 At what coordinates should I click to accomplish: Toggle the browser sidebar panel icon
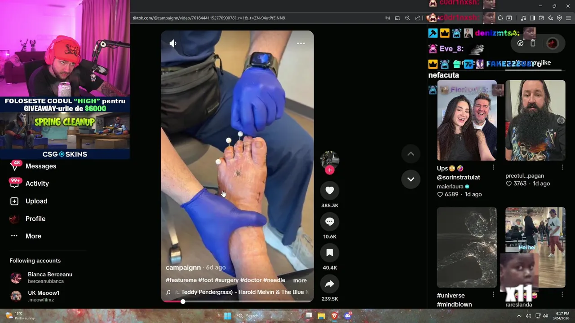532,18
